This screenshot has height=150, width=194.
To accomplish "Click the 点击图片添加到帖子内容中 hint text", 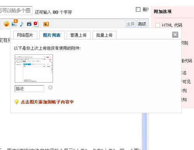I will pos(47,102).
